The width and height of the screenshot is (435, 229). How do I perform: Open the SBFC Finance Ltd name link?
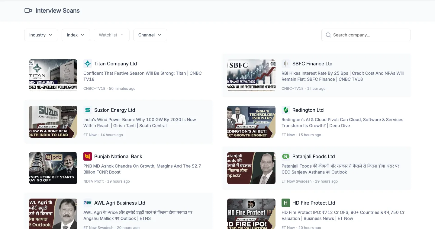312,64
